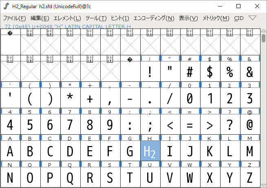This screenshot has height=188, width=267.
Task: Select the digit 3 glyph cell
Action: (x=250, y=98)
